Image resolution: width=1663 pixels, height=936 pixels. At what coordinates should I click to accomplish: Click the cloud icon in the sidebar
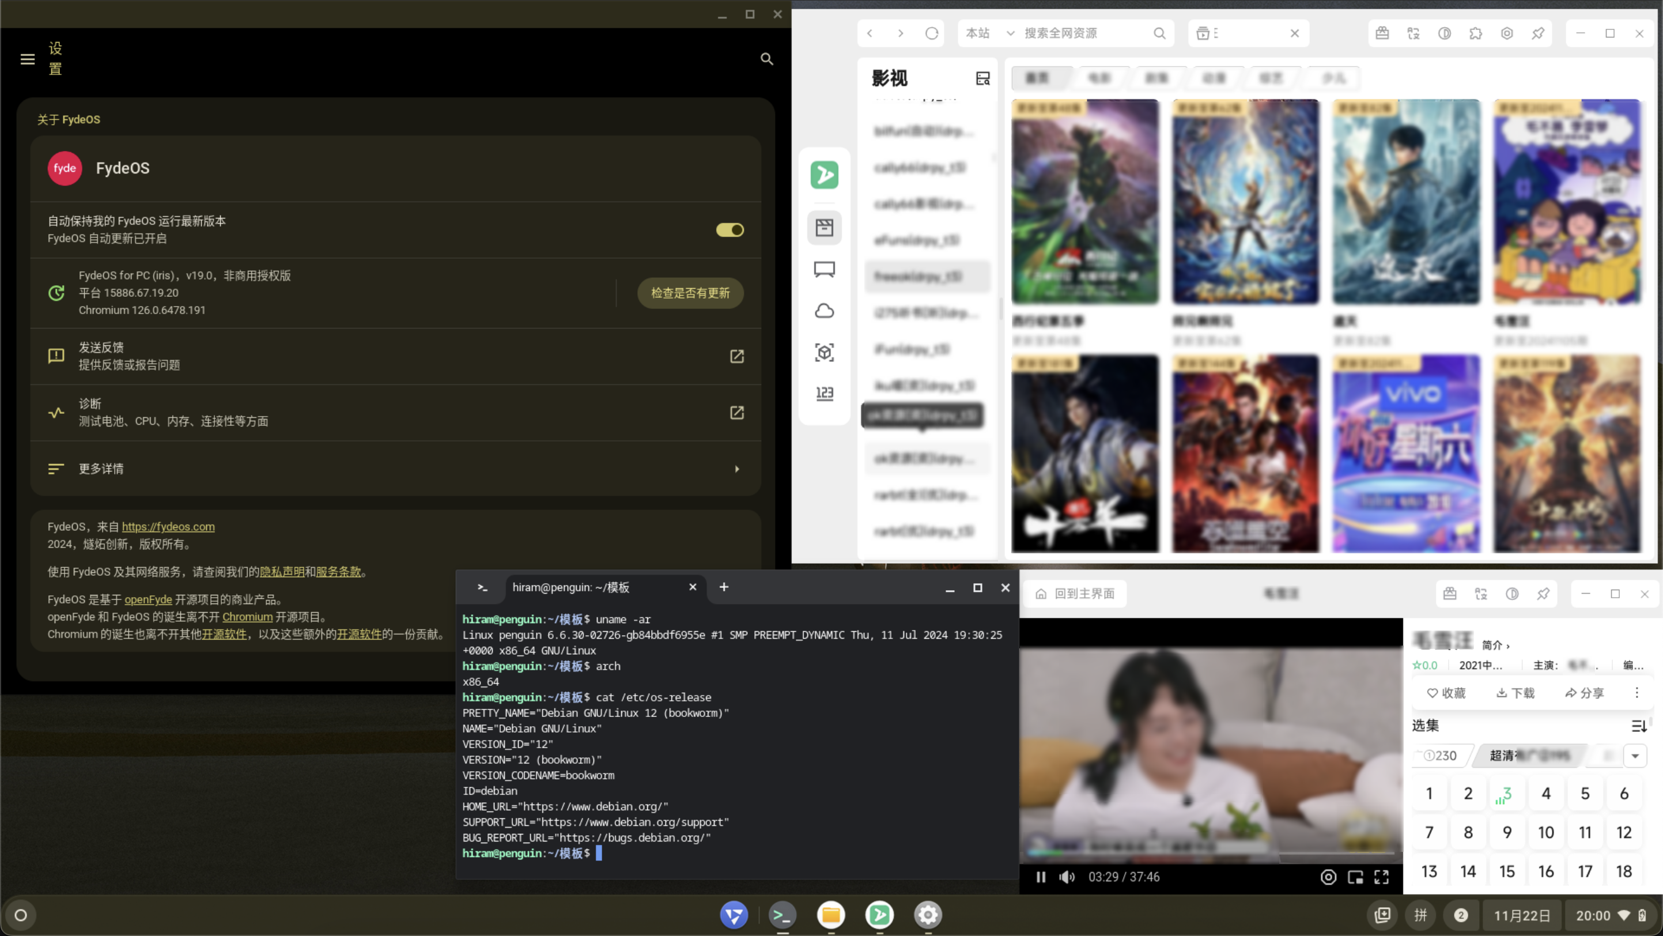(825, 311)
